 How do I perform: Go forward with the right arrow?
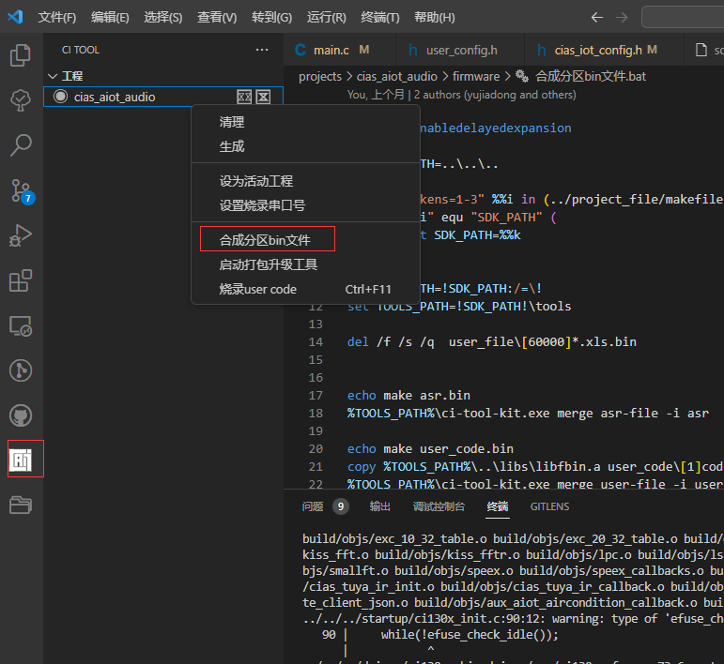[622, 18]
